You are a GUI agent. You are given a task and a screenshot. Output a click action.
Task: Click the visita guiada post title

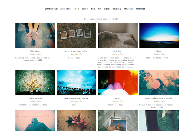click(35, 98)
